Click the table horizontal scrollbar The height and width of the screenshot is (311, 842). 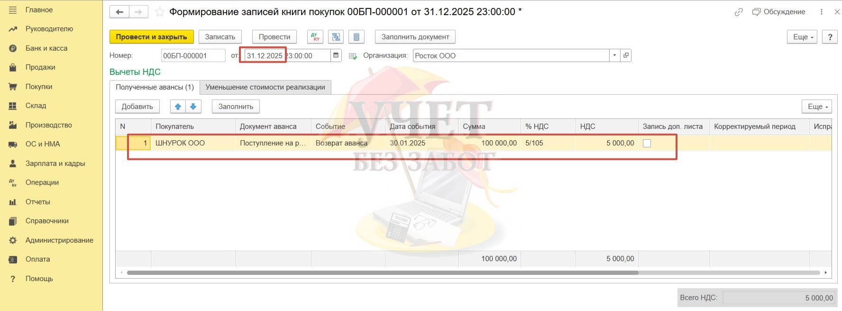click(x=382, y=273)
